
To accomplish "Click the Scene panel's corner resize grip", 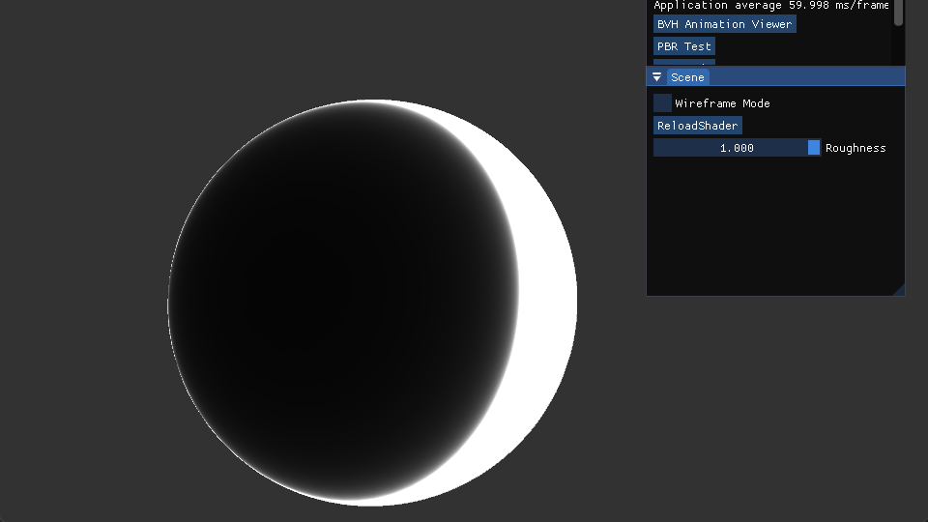I will click(x=899, y=290).
